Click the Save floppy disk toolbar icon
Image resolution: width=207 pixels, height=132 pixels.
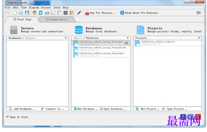click(x=27, y=13)
